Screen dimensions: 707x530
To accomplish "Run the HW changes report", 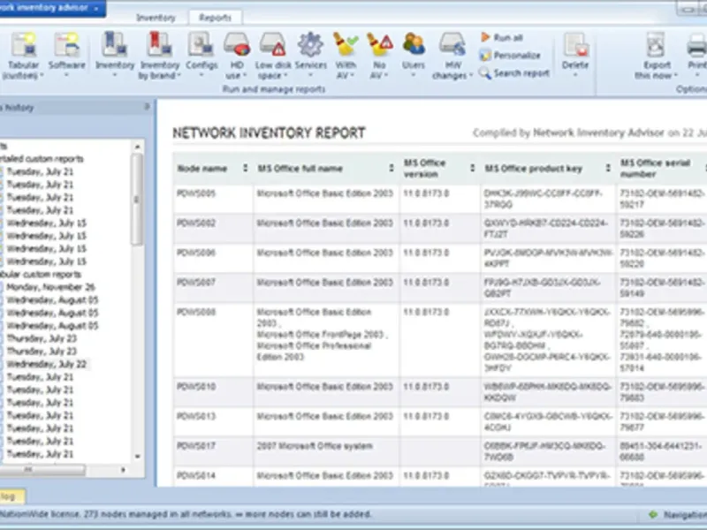I will [x=452, y=45].
